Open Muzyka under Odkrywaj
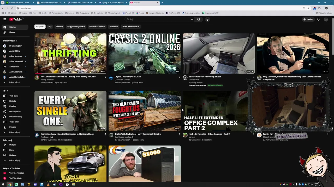 tap(15, 145)
